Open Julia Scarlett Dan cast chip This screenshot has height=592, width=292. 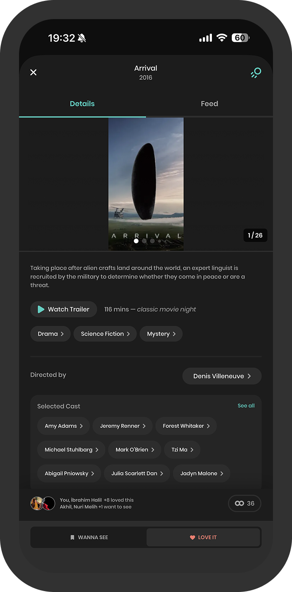(x=137, y=473)
